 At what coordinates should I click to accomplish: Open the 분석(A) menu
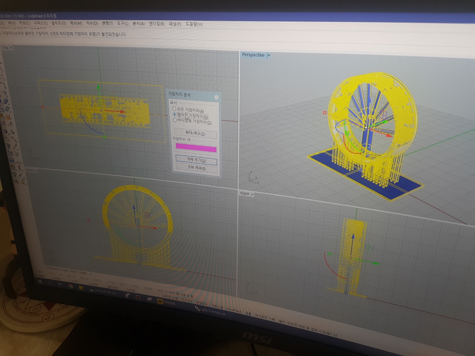click(139, 24)
